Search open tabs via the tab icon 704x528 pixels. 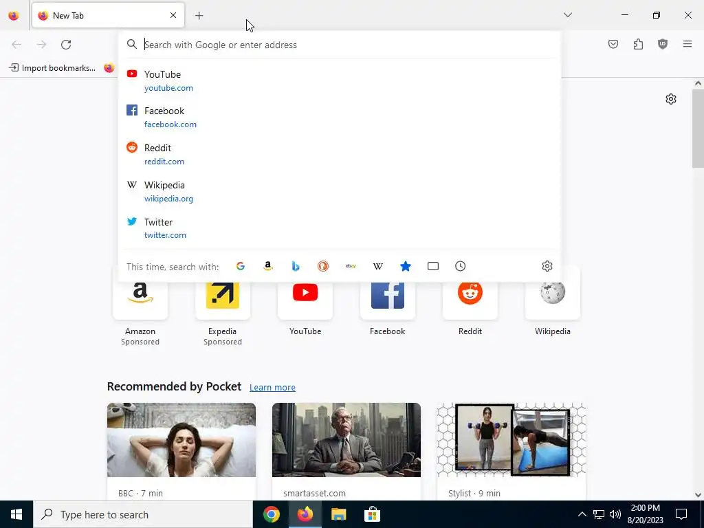tap(433, 266)
